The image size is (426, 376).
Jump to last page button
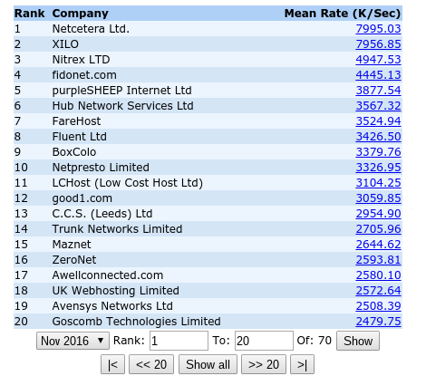(302, 364)
